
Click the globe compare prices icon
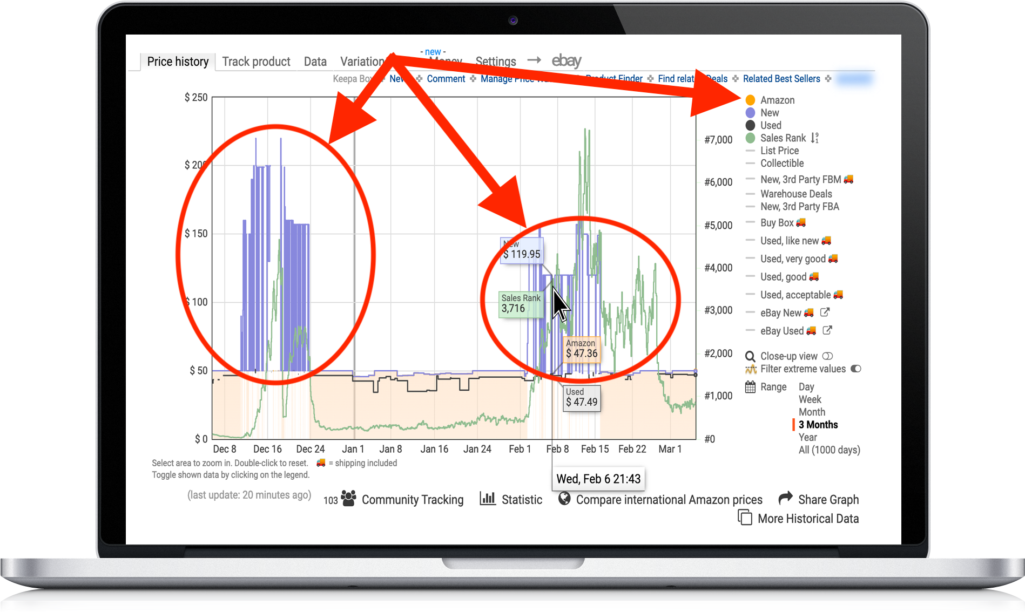click(x=564, y=498)
